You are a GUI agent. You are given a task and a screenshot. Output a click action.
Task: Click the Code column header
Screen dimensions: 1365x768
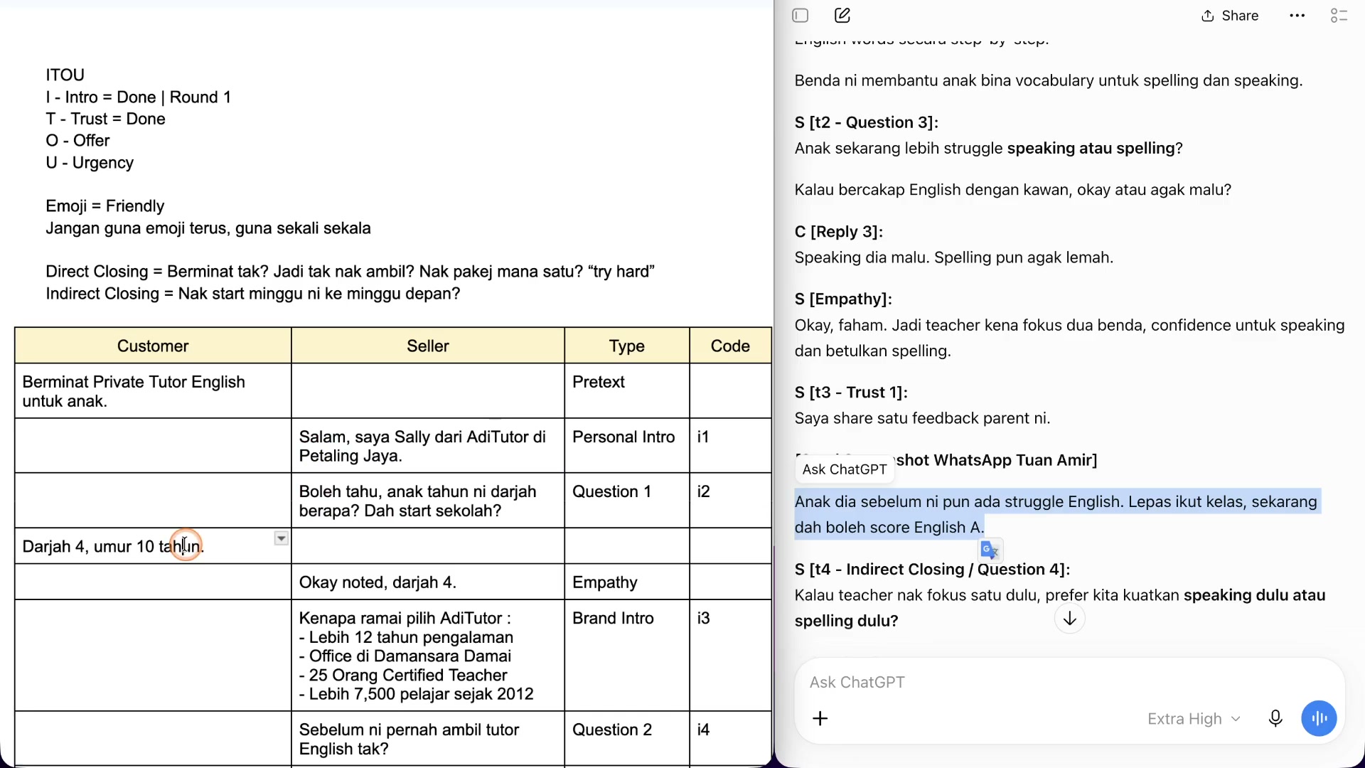pyautogui.click(x=731, y=346)
